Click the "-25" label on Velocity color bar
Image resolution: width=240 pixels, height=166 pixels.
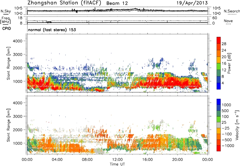tap(226, 128)
